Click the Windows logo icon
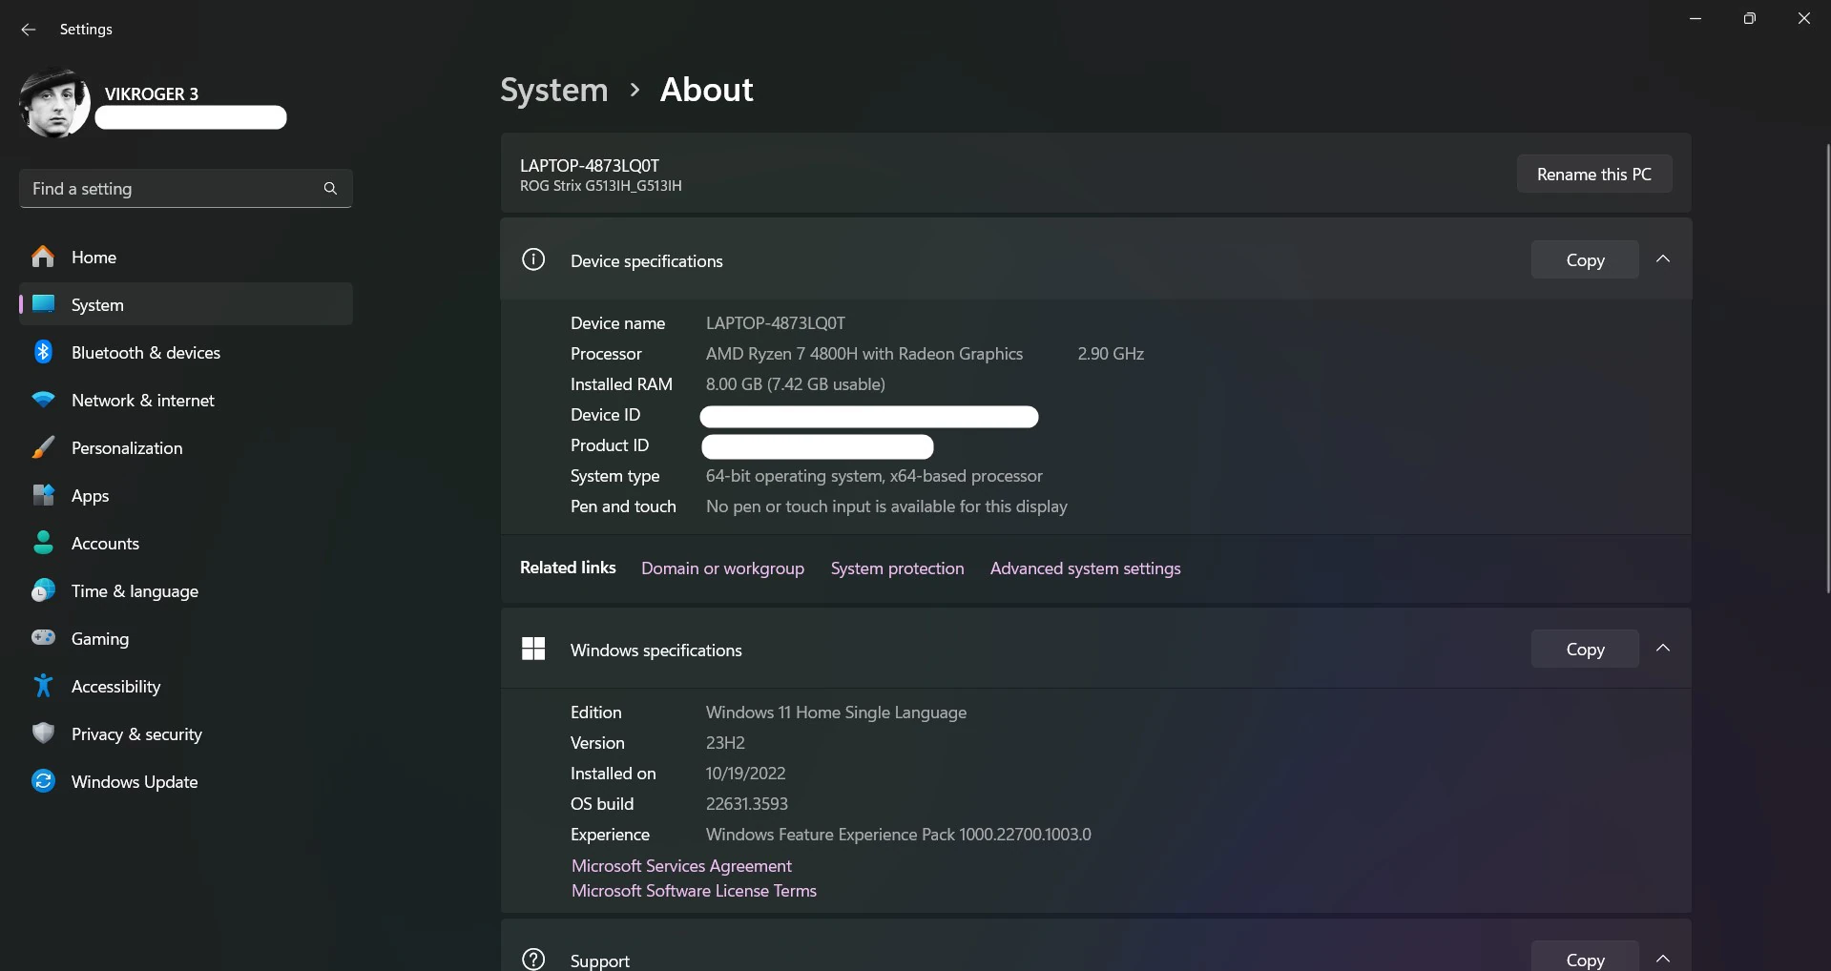This screenshot has width=1831, height=971. pos(533,649)
